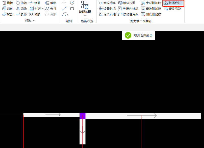Click 查改附加筋 tool
204x148 pixels.
coord(151,9)
